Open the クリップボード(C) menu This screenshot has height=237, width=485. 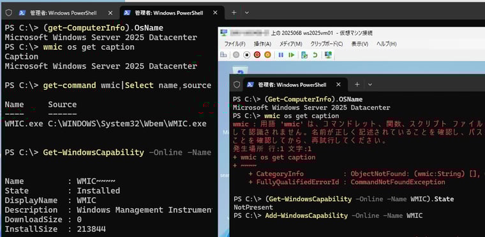(326, 44)
